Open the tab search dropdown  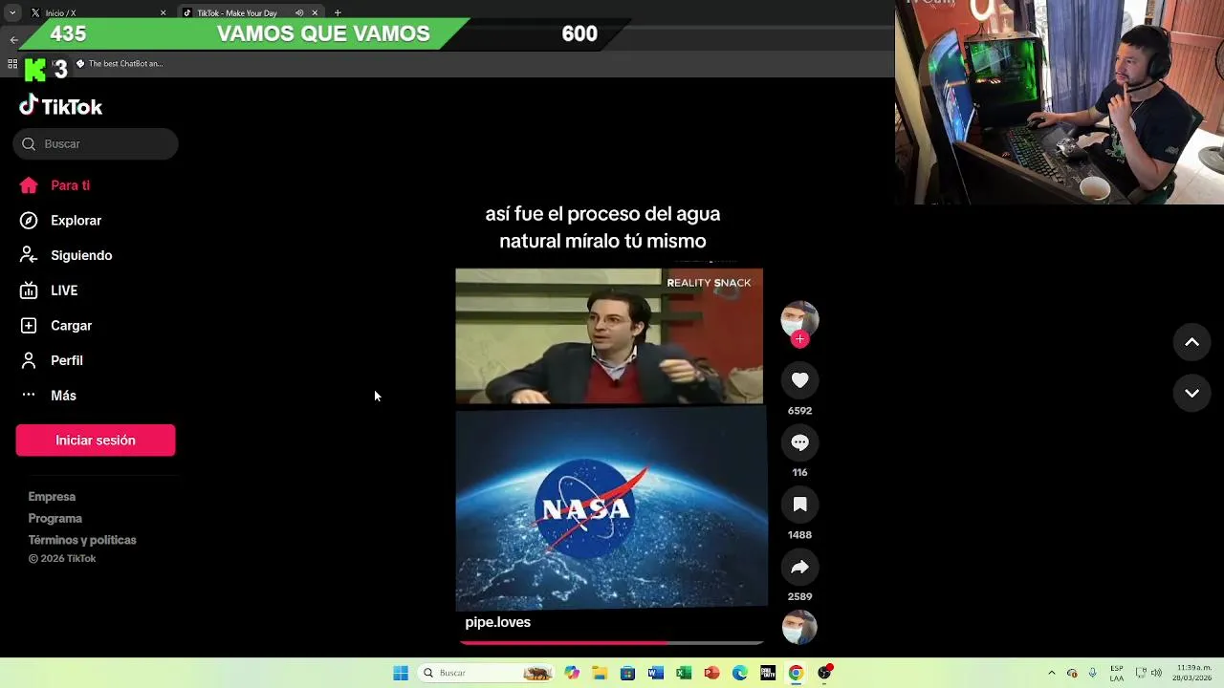pos(12,12)
